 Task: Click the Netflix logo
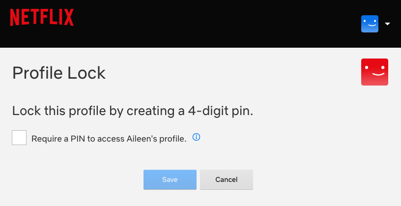click(x=42, y=17)
